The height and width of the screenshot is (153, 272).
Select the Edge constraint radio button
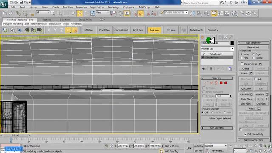coord(253,54)
